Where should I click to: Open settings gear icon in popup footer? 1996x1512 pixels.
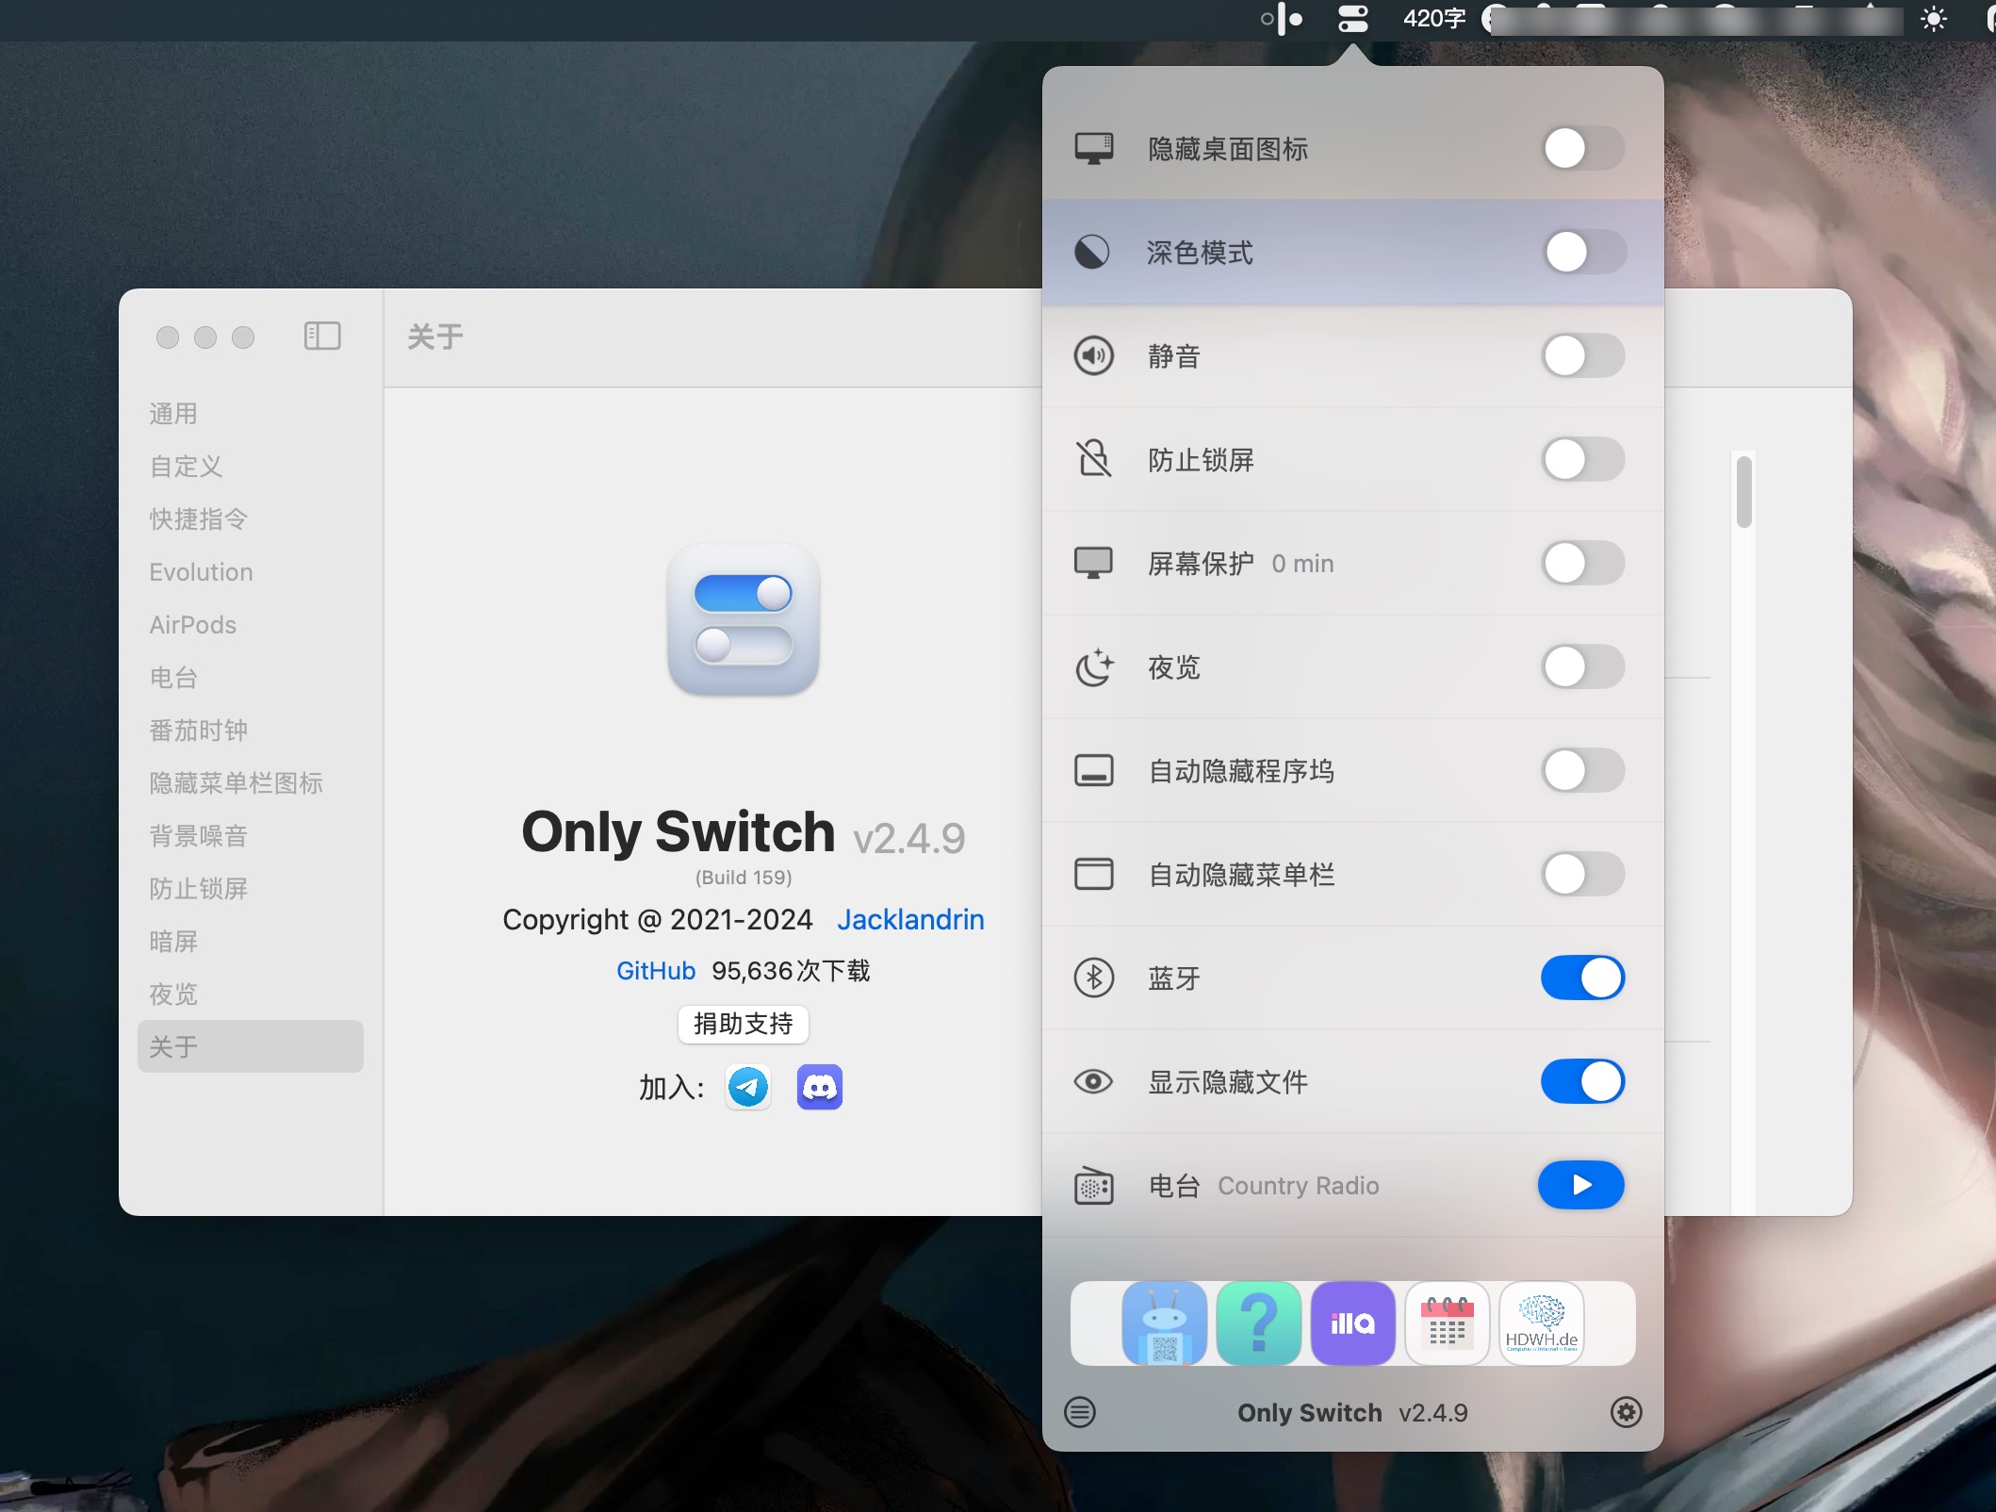tap(1627, 1412)
